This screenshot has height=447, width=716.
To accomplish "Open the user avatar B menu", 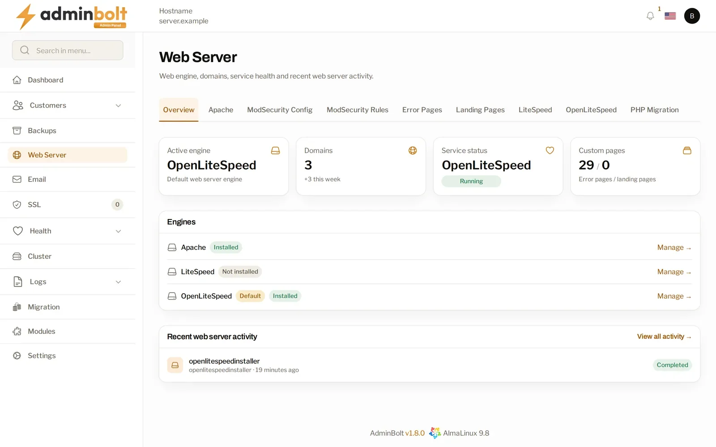I will coord(692,16).
